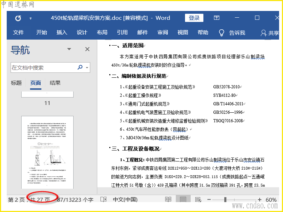Click the 第 2 页 page indicator
283x212 pixels.
(16, 200)
